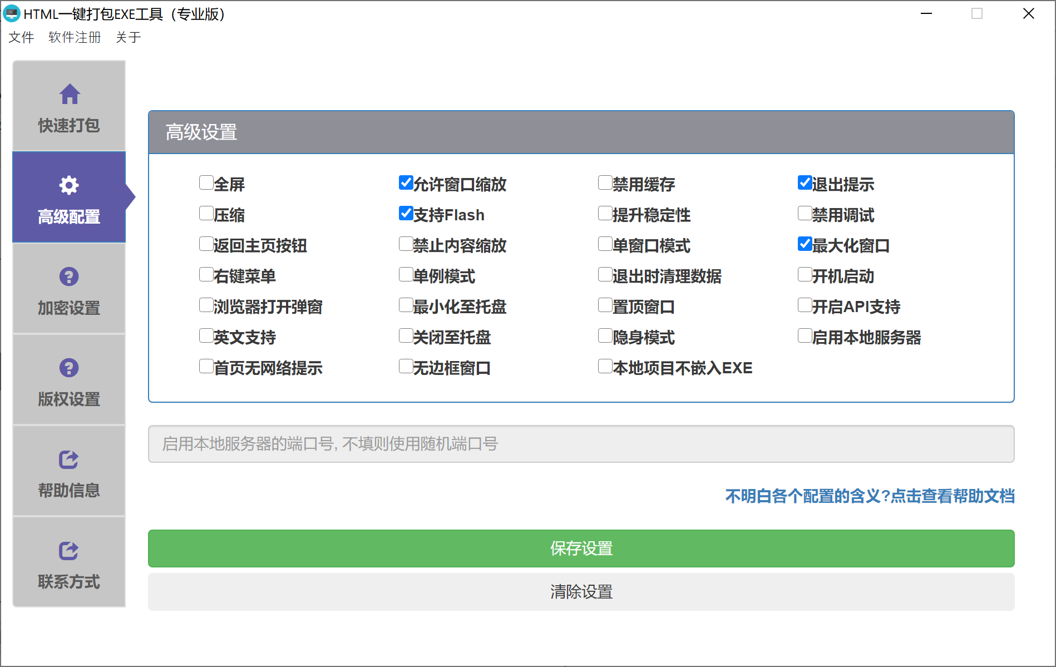The height and width of the screenshot is (667, 1056).
Task: Minimize the application window
Action: point(926,13)
